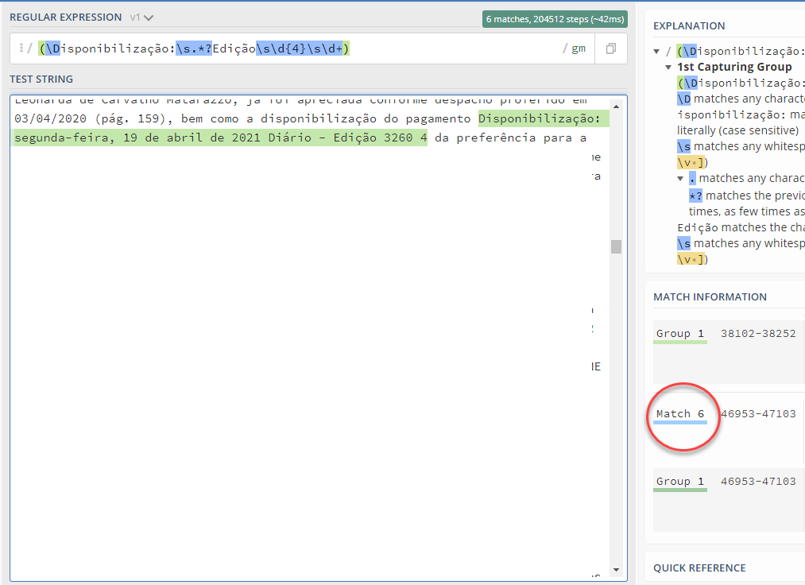Click the test string scroll-up arrow

pyautogui.click(x=616, y=107)
